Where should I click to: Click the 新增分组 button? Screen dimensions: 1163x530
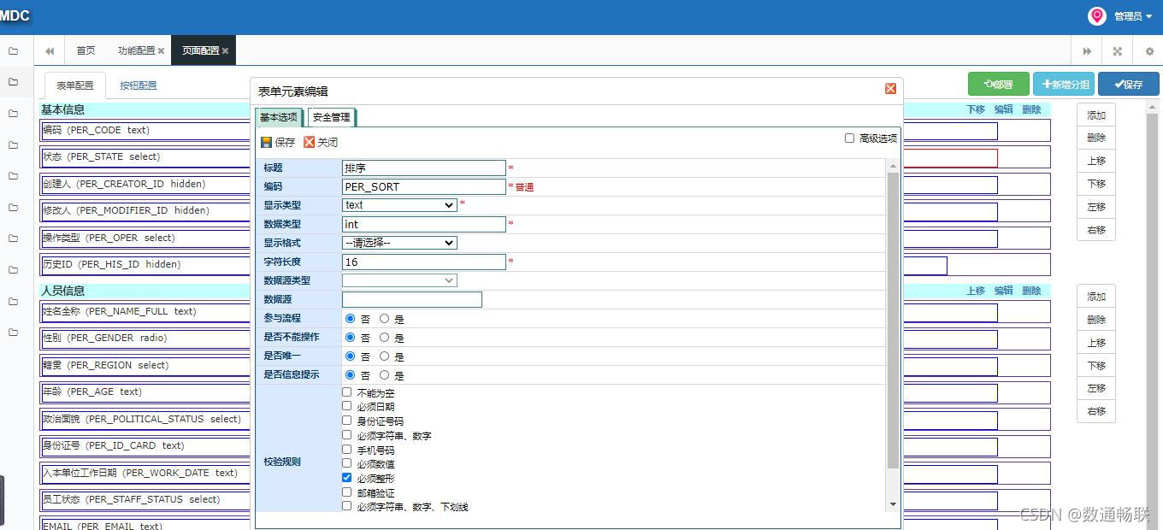pos(1064,84)
